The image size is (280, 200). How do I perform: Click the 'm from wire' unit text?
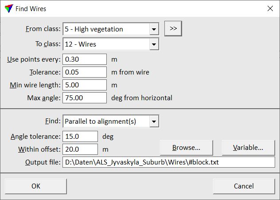click(x=130, y=72)
